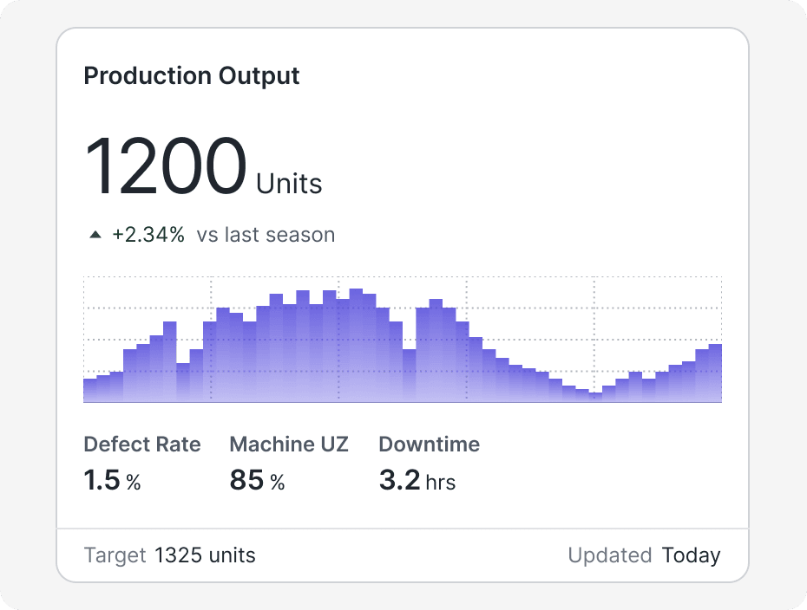
Task: Click the leftmost bar of the chart
Action: click(89, 391)
